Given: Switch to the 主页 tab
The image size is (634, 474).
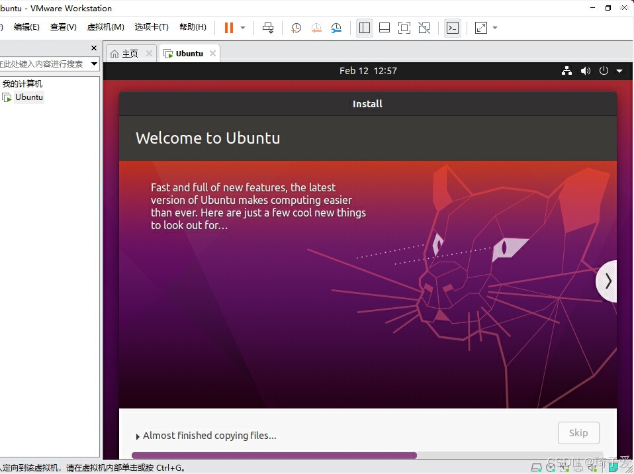Looking at the screenshot, I should (x=130, y=53).
